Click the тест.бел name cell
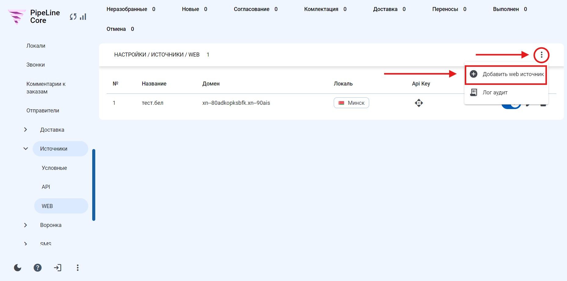Viewport: 567px width, 281px height. pos(153,103)
